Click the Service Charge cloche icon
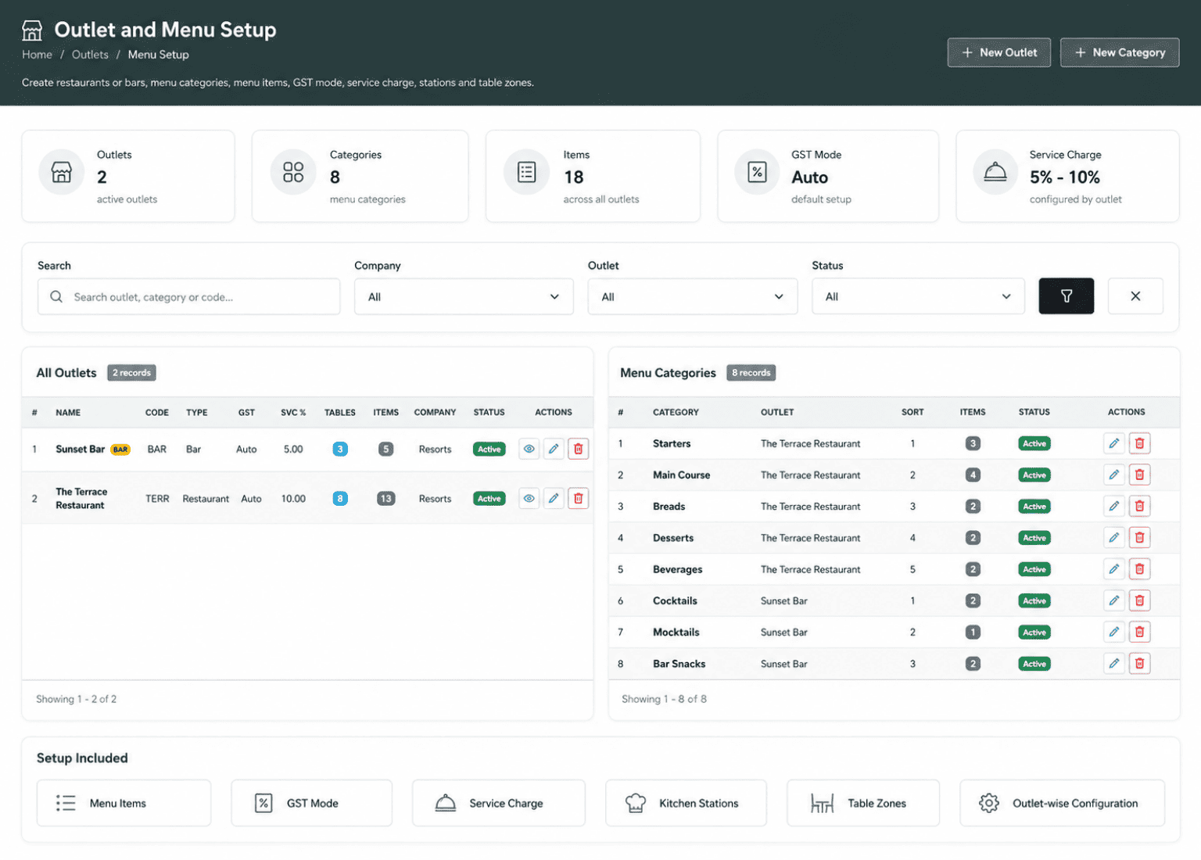 [995, 172]
